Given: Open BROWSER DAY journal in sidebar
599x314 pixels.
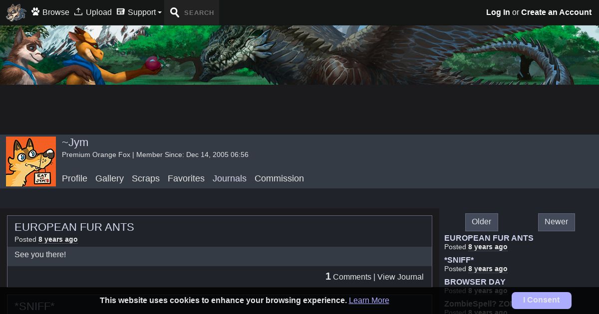Looking at the screenshot, I should tap(475, 282).
